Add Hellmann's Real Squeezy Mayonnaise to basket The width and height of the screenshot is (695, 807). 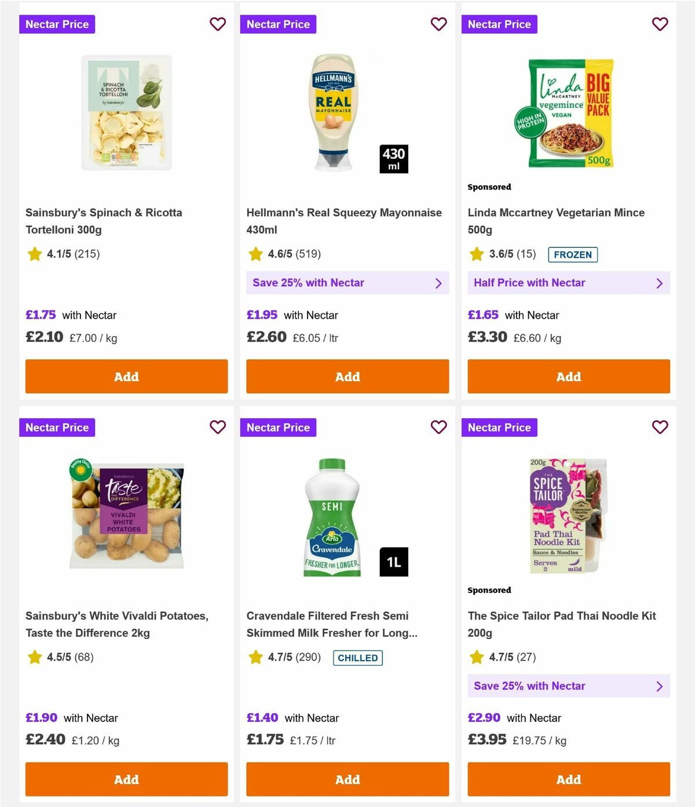348,377
